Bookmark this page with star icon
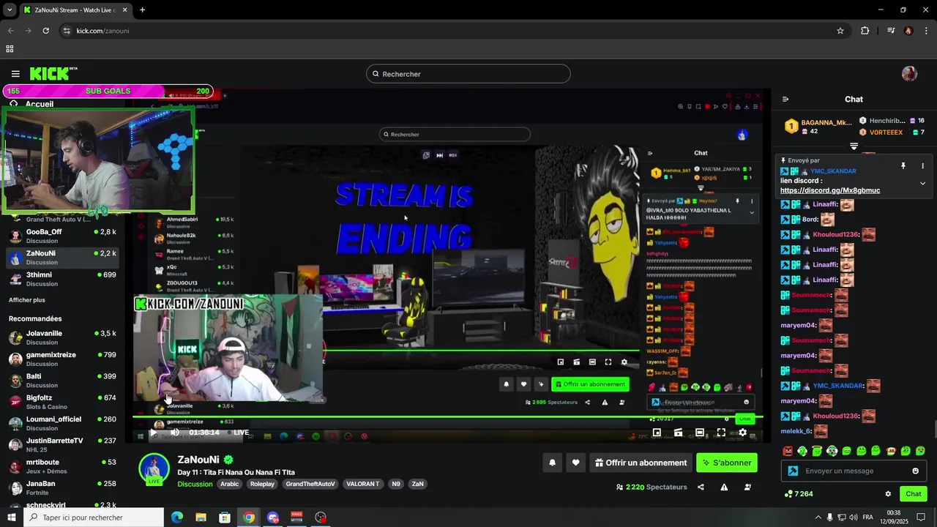The height and width of the screenshot is (527, 937). pyautogui.click(x=840, y=31)
